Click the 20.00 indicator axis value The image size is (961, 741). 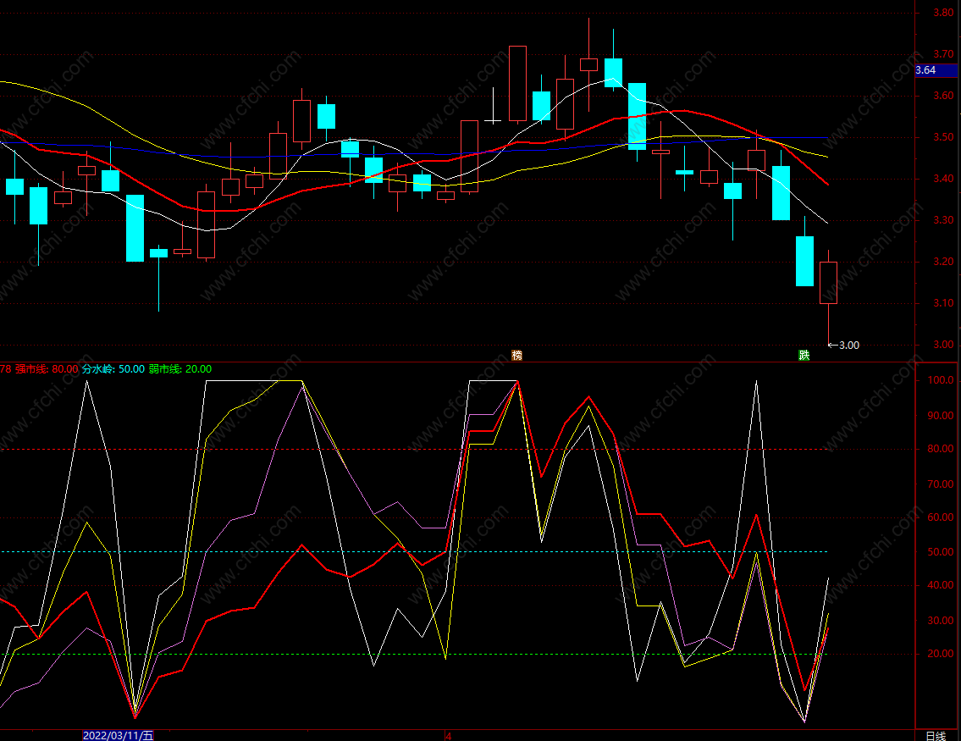pyautogui.click(x=941, y=654)
